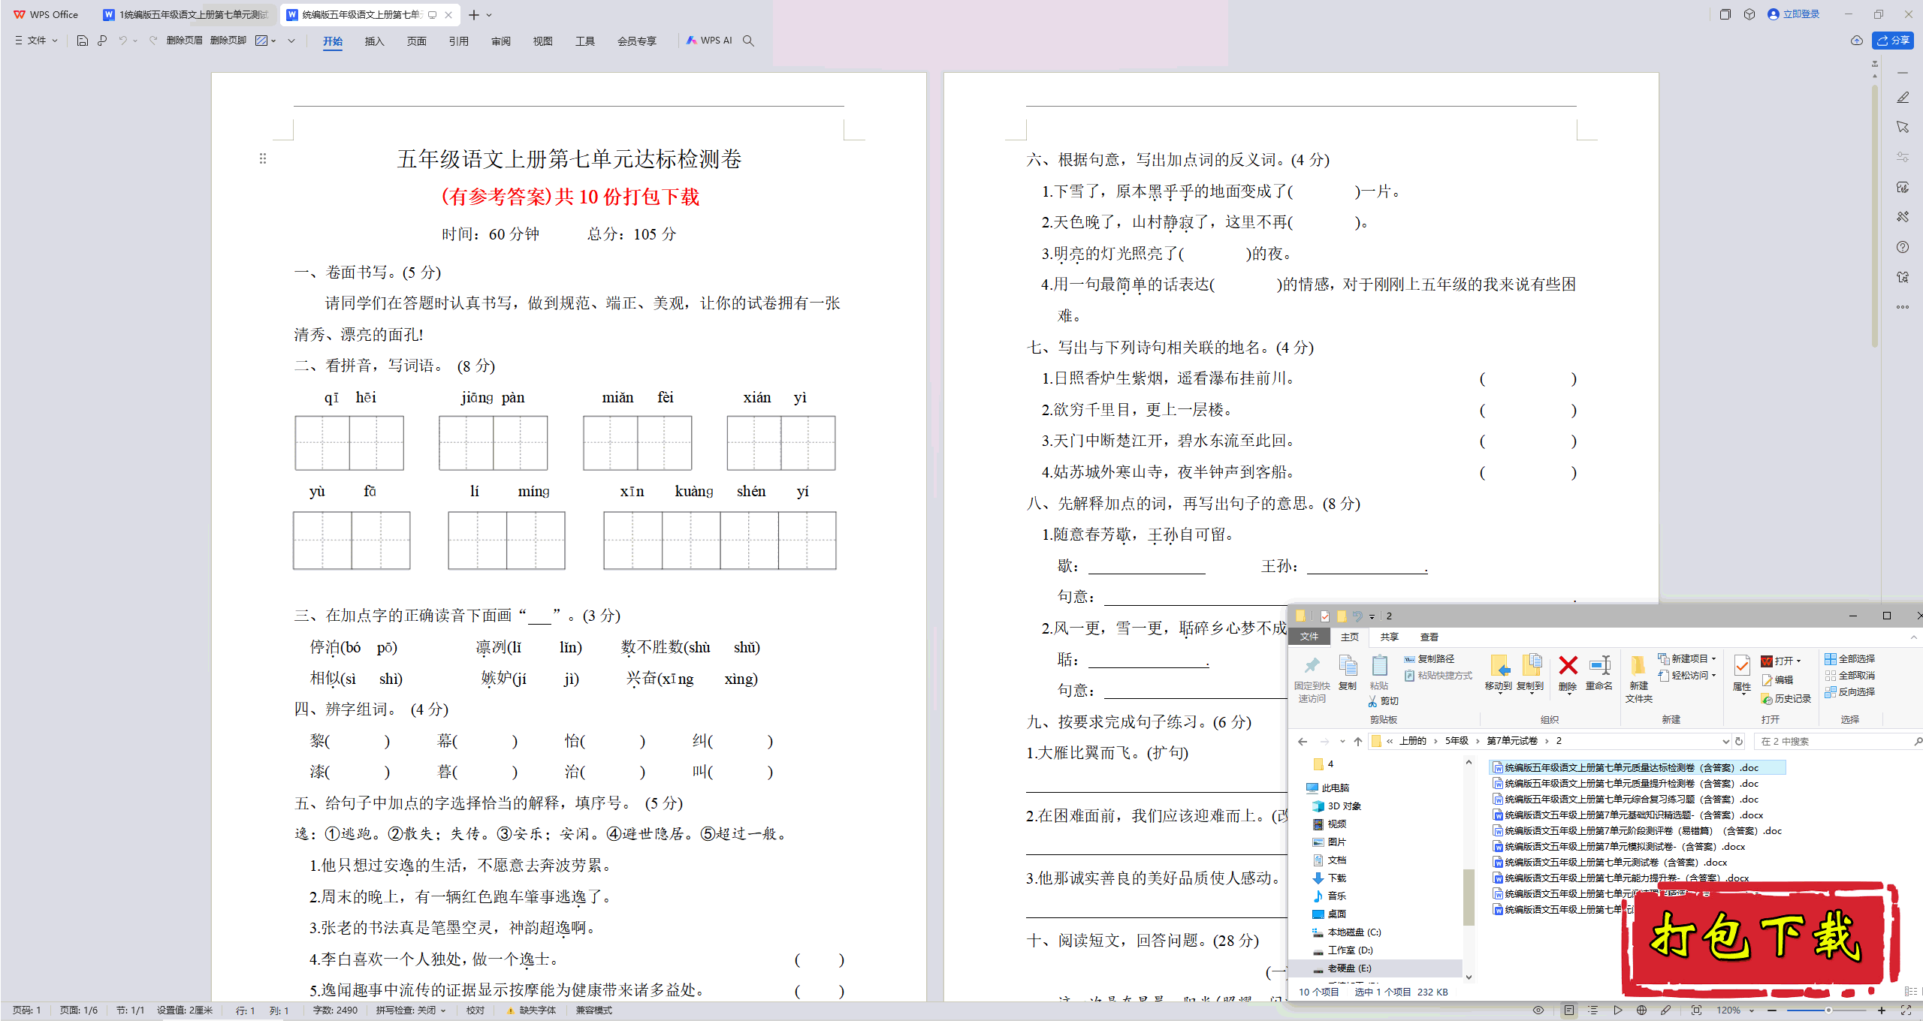Click 删除页眉 in WPS quick toolbar
Screen dimensions: 1923x1021
coord(184,41)
